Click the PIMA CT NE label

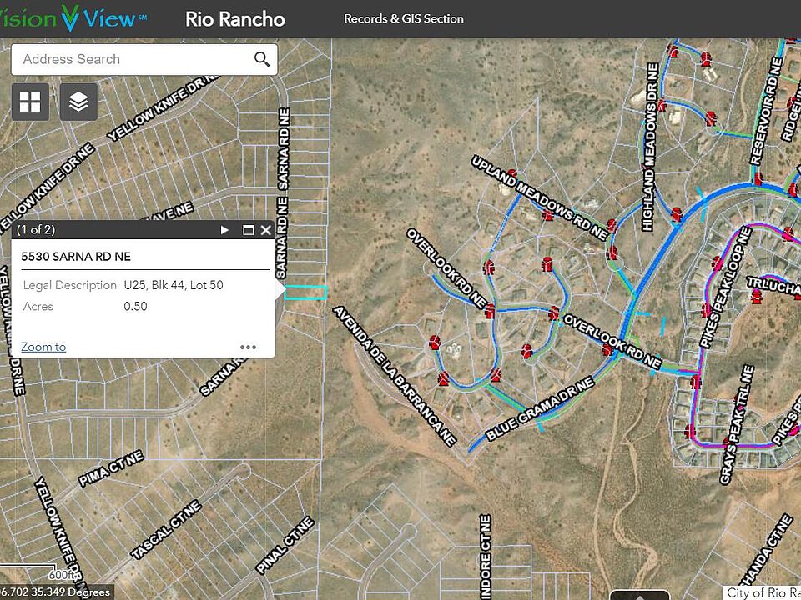111,468
